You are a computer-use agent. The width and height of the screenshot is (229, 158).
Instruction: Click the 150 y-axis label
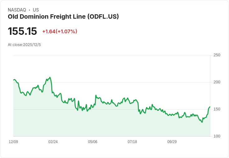(x=217, y=109)
